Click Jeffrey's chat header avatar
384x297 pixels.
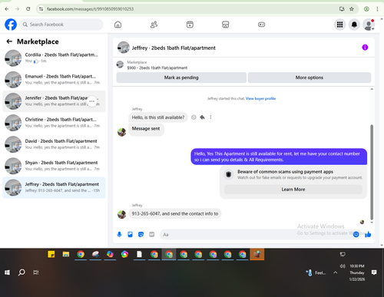(124, 48)
